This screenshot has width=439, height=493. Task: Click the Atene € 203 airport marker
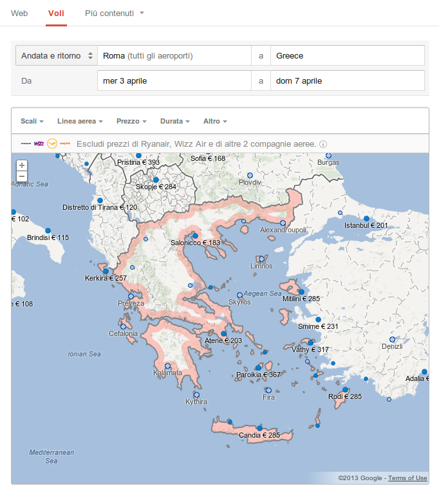click(224, 333)
